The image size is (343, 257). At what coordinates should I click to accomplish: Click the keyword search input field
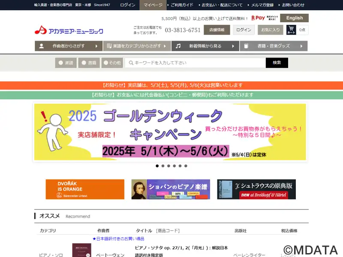(196, 63)
